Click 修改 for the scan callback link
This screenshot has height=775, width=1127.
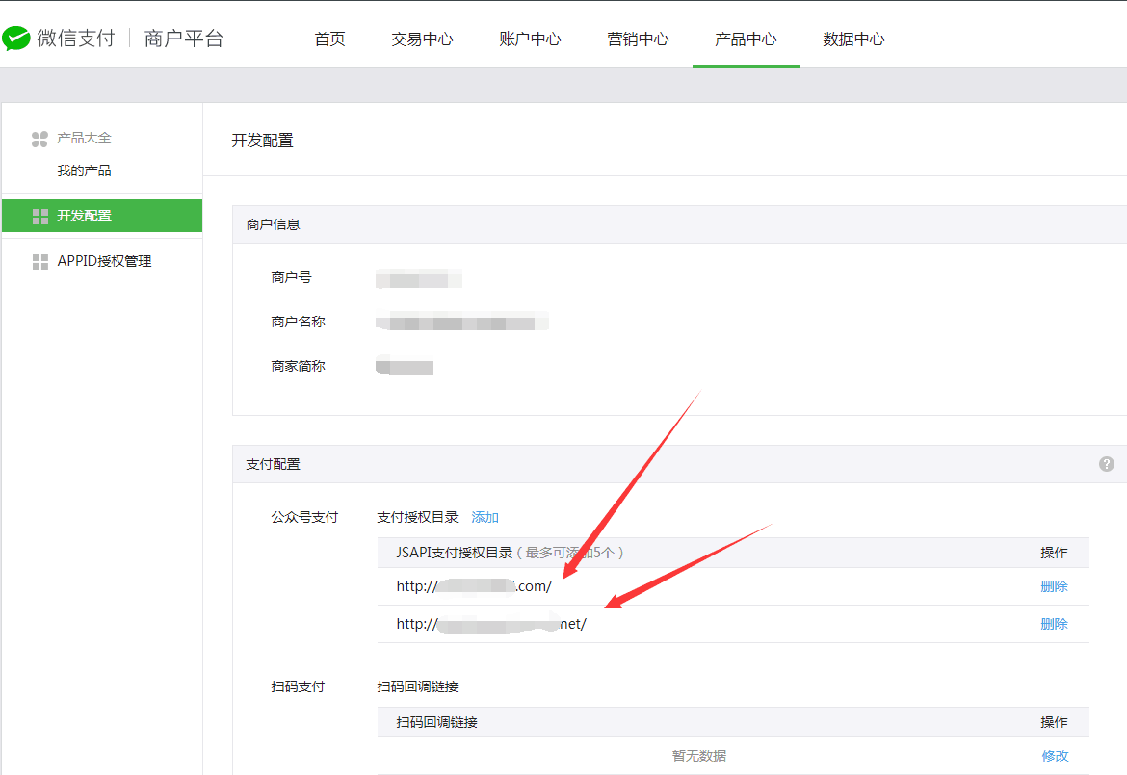point(1055,756)
